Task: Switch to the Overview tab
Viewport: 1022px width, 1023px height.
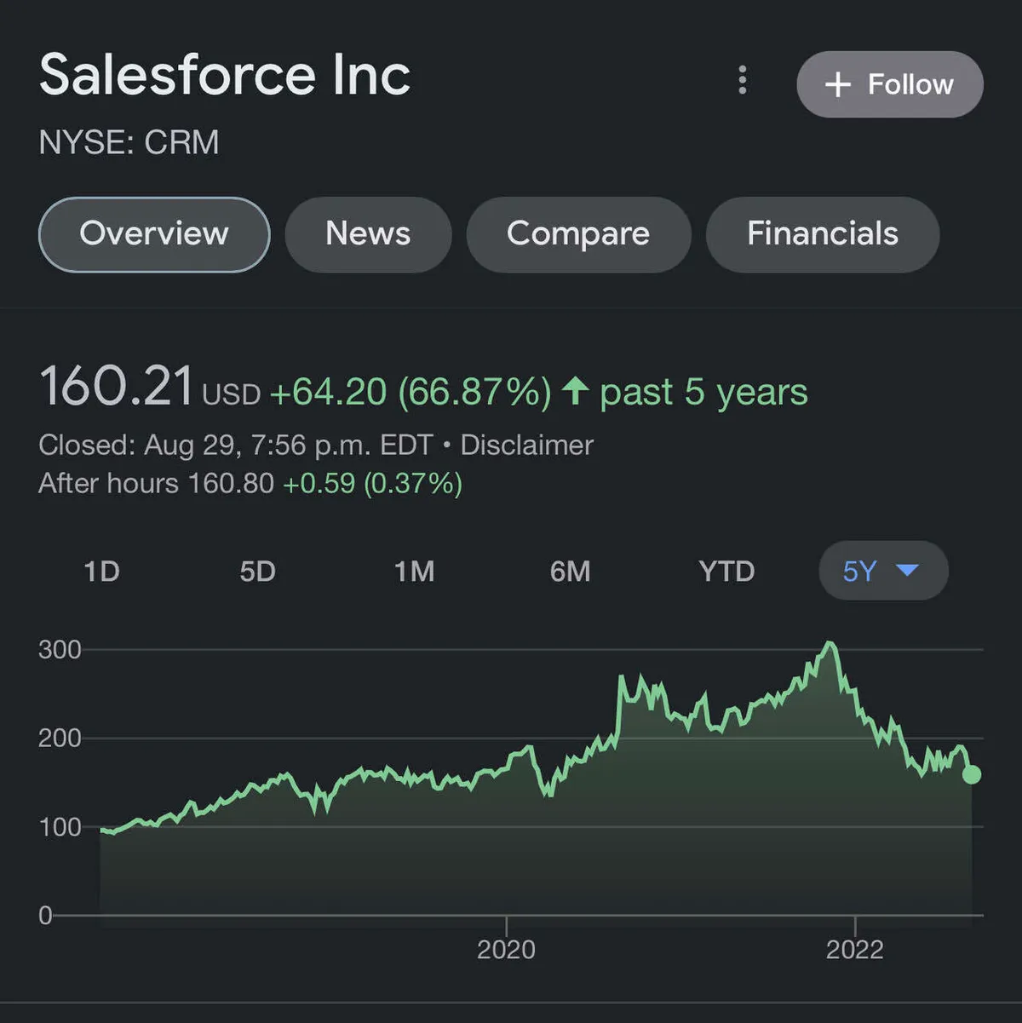Action: point(154,234)
